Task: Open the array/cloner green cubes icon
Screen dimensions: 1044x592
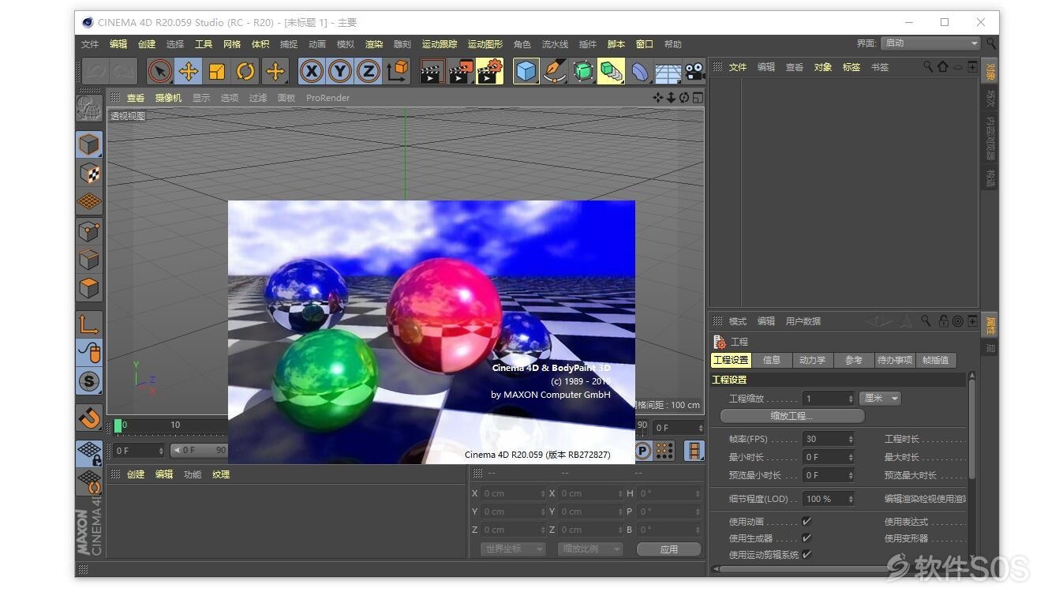Action: pyautogui.click(x=612, y=72)
